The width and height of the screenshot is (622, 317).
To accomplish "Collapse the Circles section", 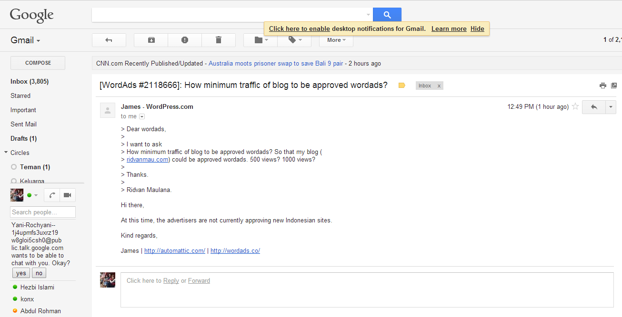I will [6, 153].
